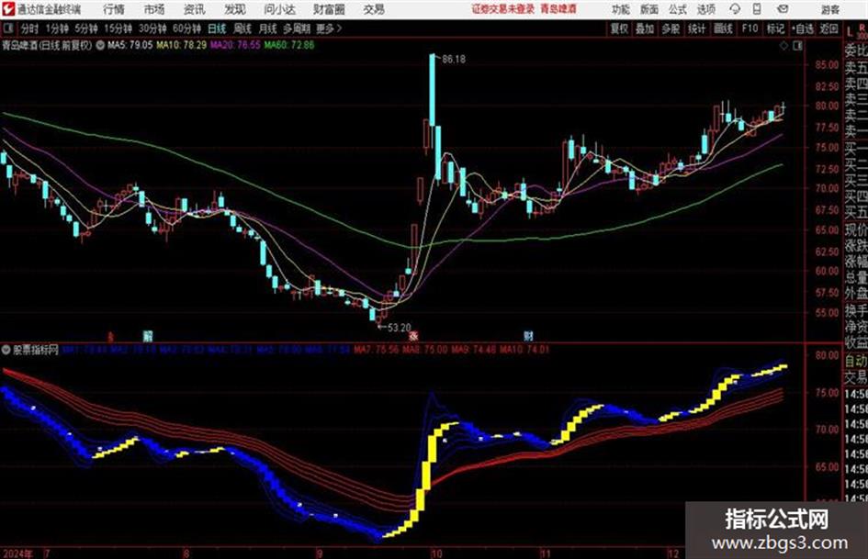Click the MA10: 78.29 value
This screenshot has height=559, width=868.
tap(182, 45)
